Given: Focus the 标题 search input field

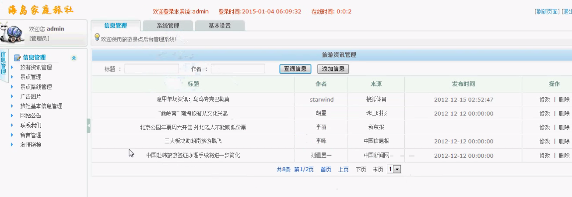Looking at the screenshot, I should [151, 69].
